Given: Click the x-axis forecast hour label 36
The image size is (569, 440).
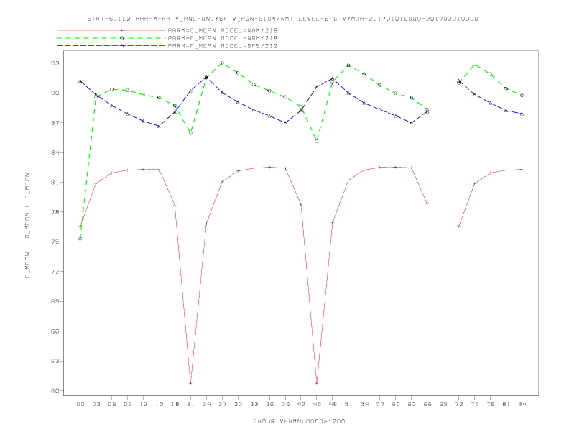Looking at the screenshot, I should pos(269,404).
